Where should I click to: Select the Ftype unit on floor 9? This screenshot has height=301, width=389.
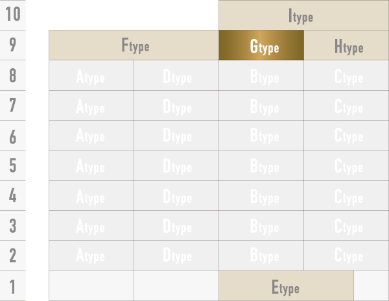point(134,45)
